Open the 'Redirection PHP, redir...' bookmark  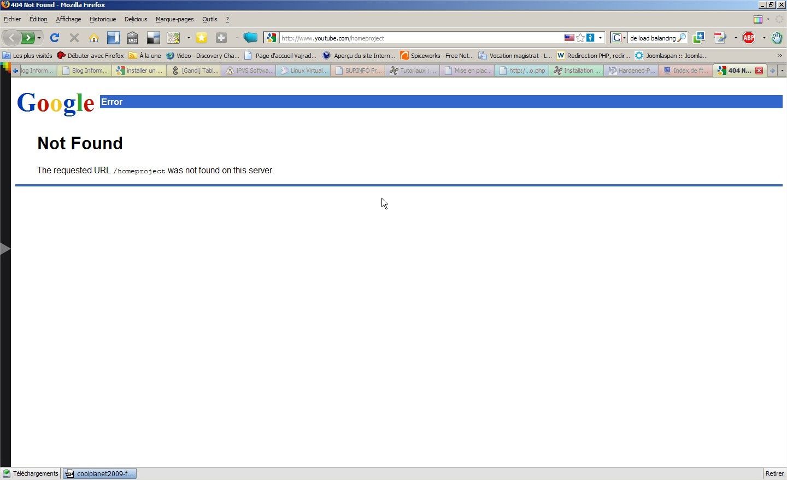pyautogui.click(x=593, y=56)
